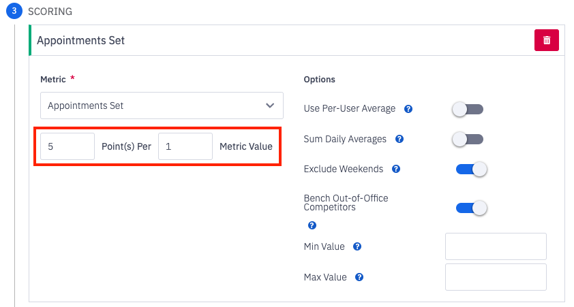Click help icon next to Sum Daily Averages
The width and height of the screenshot is (574, 307).
(x=399, y=139)
